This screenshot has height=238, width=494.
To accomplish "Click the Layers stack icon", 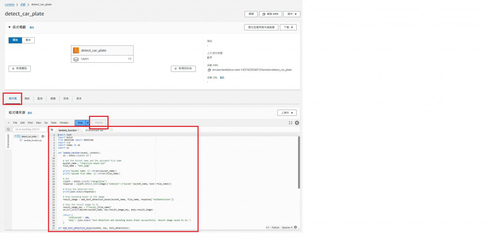I will 76,58.
